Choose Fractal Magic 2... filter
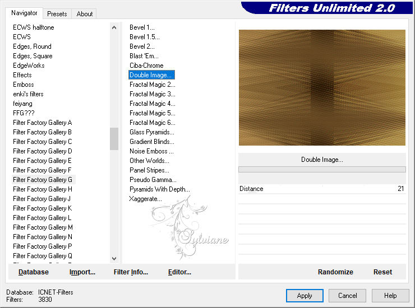The image size is (415, 308). click(153, 85)
